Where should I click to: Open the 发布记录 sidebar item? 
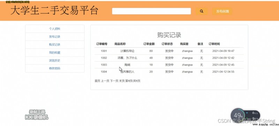click(x=55, y=37)
